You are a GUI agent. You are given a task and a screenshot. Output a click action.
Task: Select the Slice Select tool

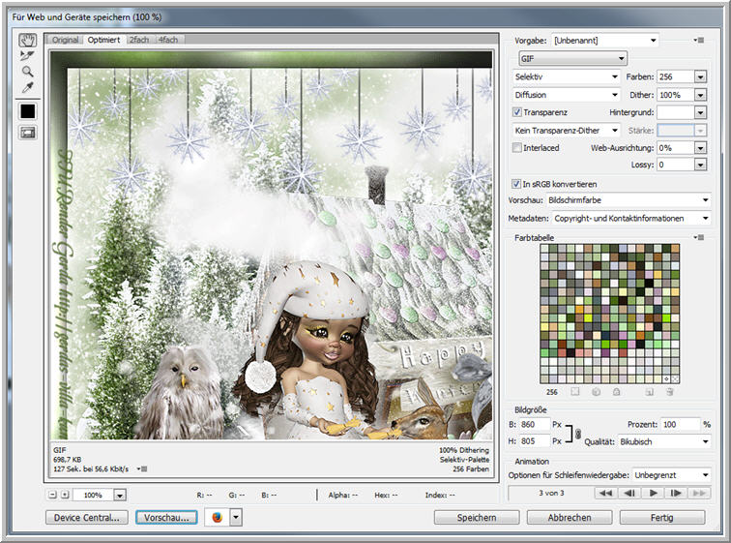(x=27, y=56)
